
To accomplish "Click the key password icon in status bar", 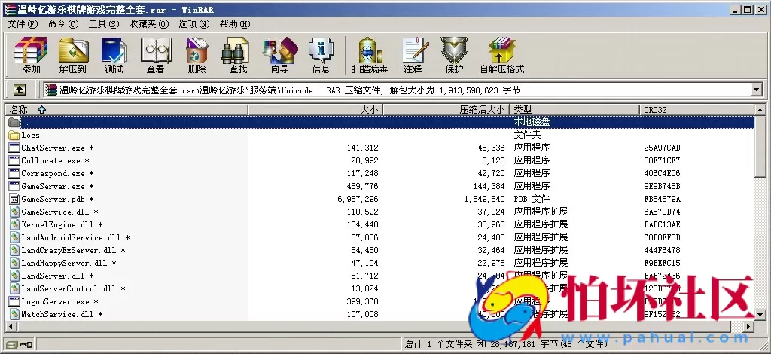I will [x=26, y=345].
